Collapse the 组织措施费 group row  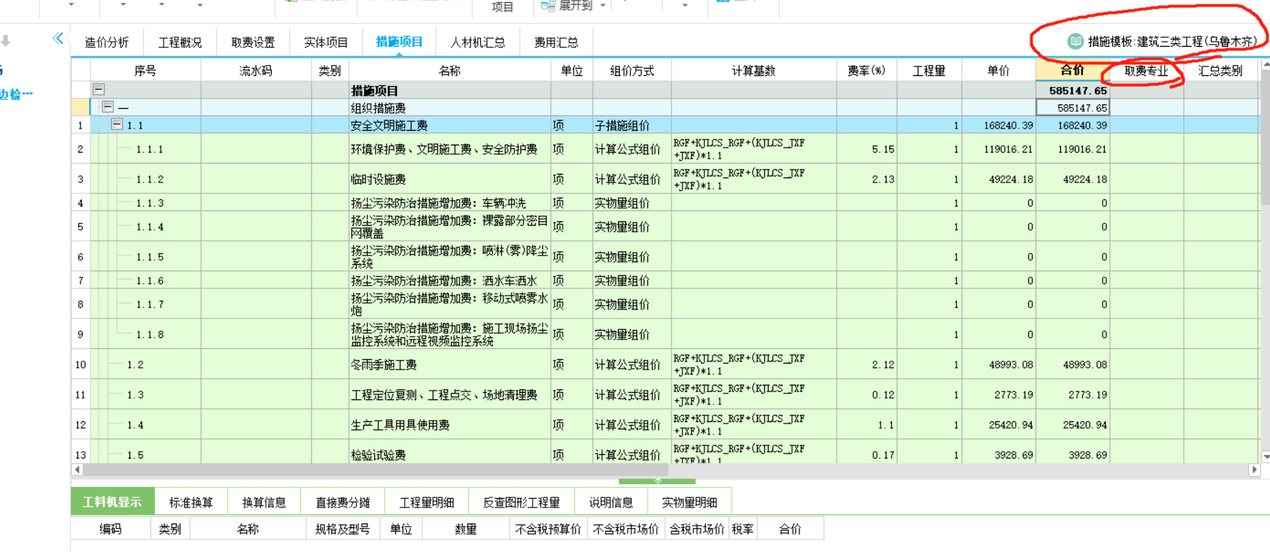107,107
